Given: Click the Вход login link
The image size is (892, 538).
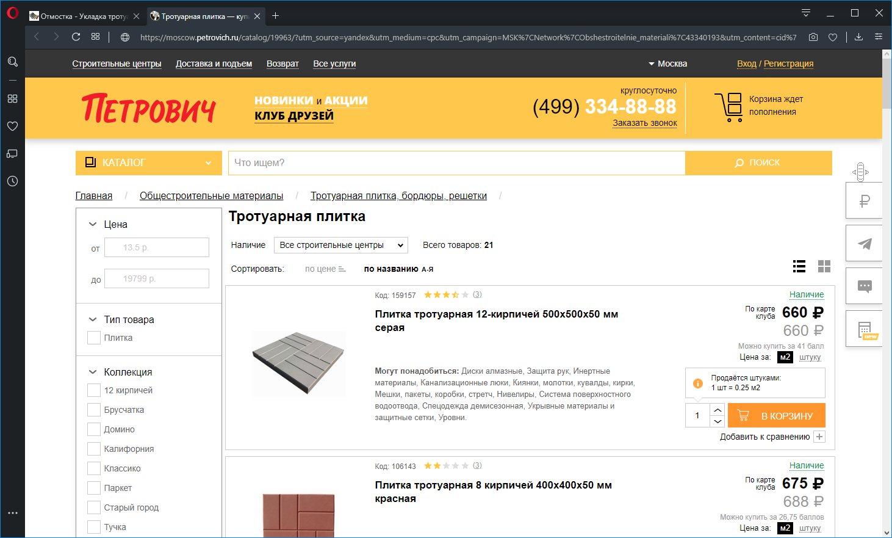Looking at the screenshot, I should point(747,64).
